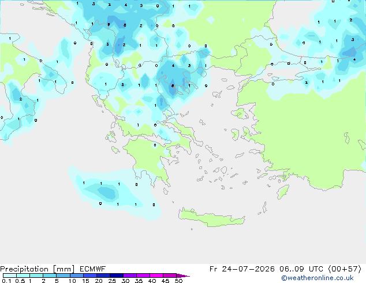Image resolution: width=366 pixels, height=283 pixels.
Task: Click the legend tick label '15'
Action: coord(85,281)
